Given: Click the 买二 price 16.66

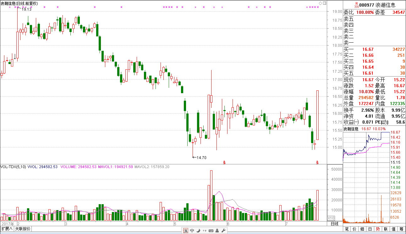Looking at the screenshot, I should point(368,55).
